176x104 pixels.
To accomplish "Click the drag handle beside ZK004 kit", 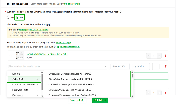I will [x=10, y=56].
